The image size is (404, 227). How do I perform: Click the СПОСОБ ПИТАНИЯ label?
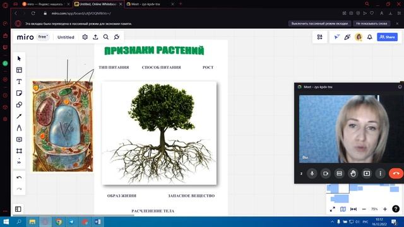(162, 67)
